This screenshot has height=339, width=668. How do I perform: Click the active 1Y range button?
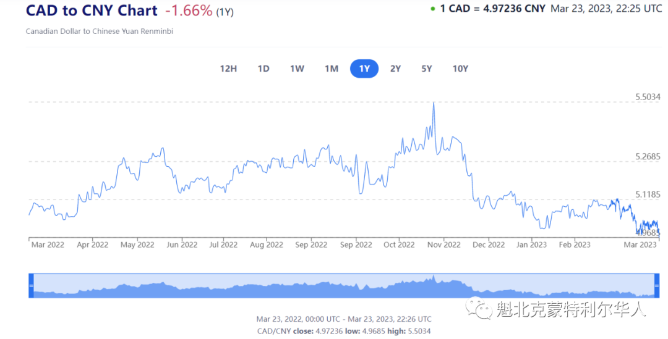click(x=364, y=69)
